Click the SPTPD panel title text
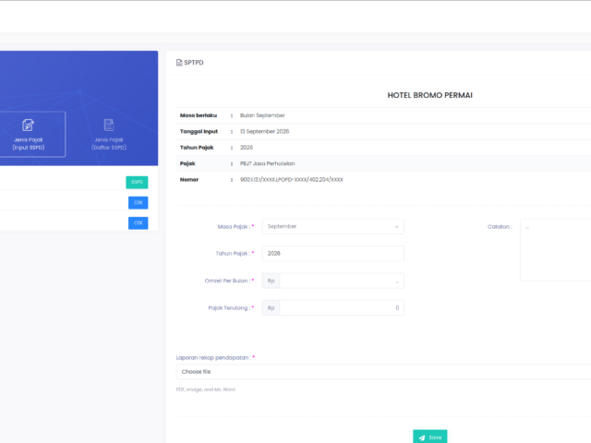The height and width of the screenshot is (443, 591). coord(194,63)
